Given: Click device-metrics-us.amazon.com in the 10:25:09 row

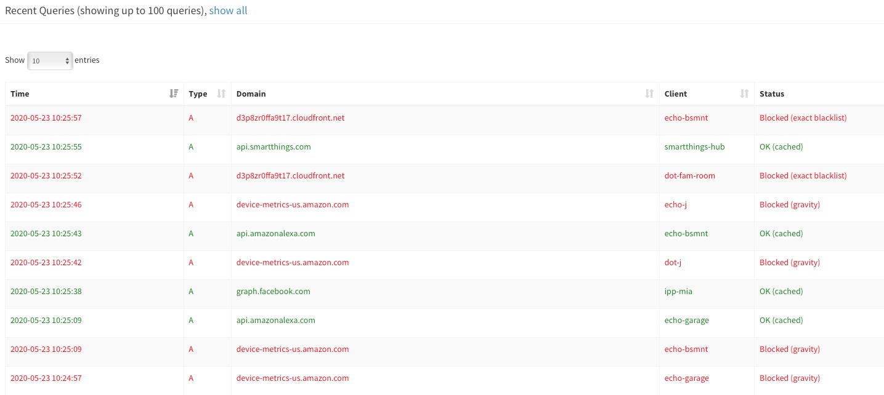Looking at the screenshot, I should click(x=293, y=349).
